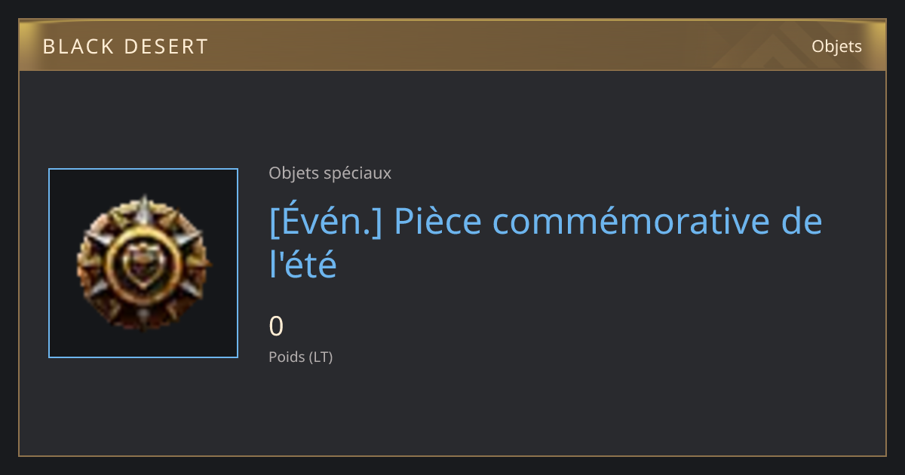Image resolution: width=905 pixels, height=475 pixels.
Task: Click the [Évén.] event tag in title
Action: coord(325,222)
